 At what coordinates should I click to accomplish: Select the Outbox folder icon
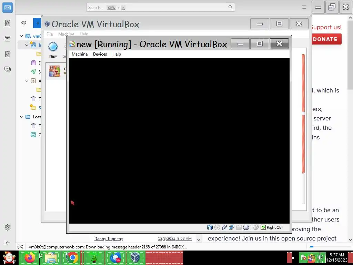33,135
